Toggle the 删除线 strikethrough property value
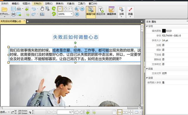This screenshot has width=188, height=115. [x=163, y=59]
